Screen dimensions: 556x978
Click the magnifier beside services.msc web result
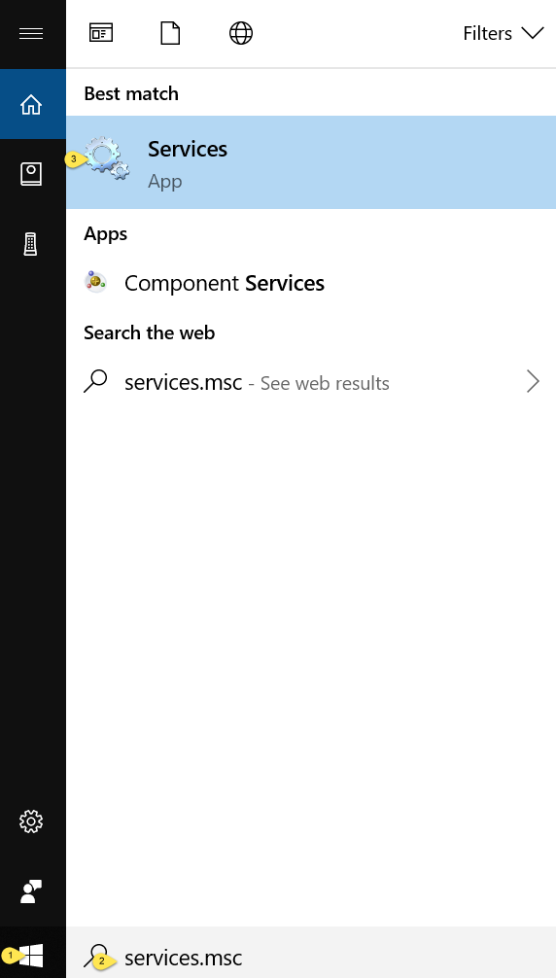click(x=95, y=380)
